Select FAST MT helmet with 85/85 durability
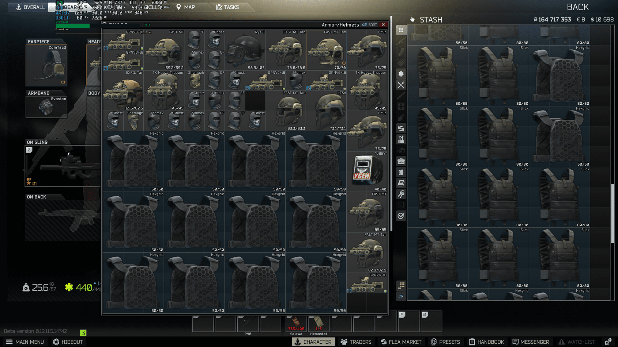This screenshot has width=618, height=347. [367, 212]
